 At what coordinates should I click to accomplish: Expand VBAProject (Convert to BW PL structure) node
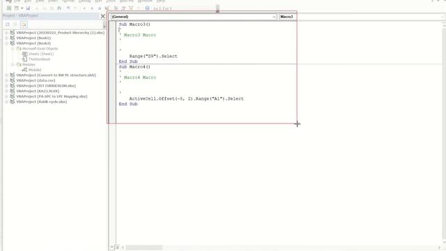(x=6, y=75)
